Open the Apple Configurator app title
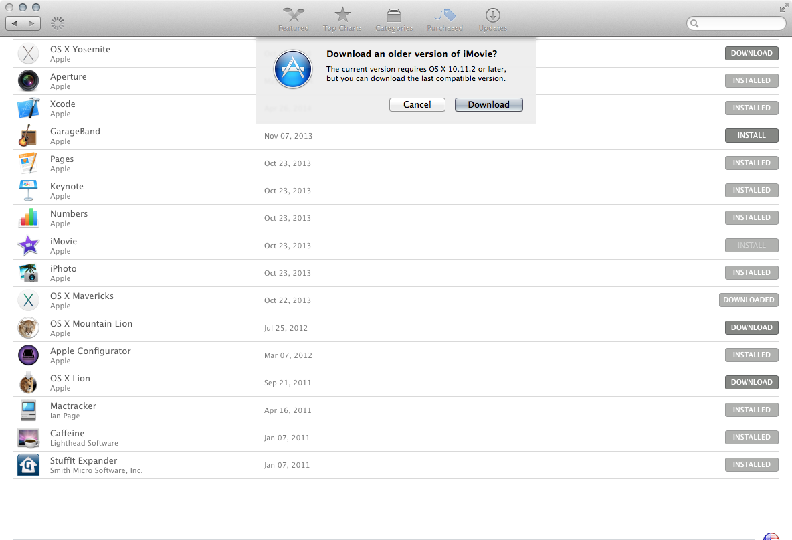 (x=90, y=351)
